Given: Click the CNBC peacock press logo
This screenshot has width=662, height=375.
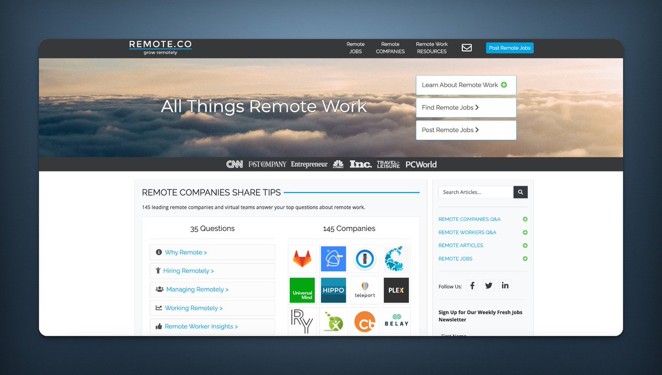Looking at the screenshot, I should [x=338, y=164].
